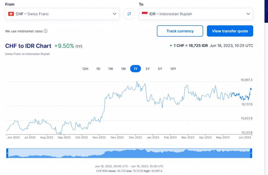Click the Track currency button
Screen dimensions: 268x175
(180, 31)
